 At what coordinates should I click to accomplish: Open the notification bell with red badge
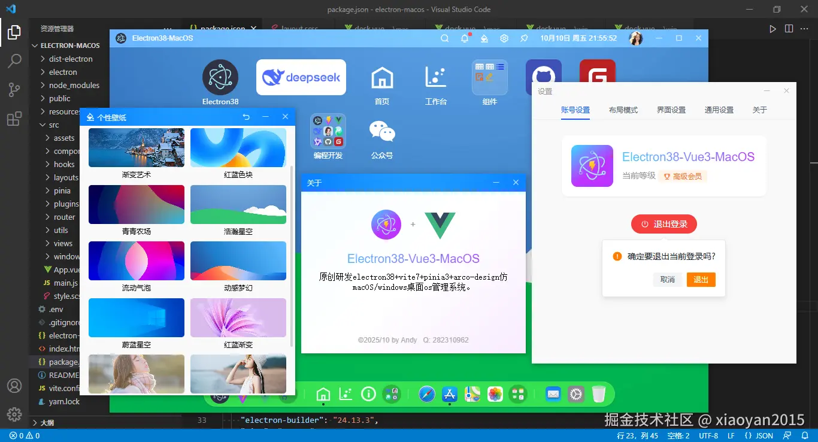[x=463, y=37]
